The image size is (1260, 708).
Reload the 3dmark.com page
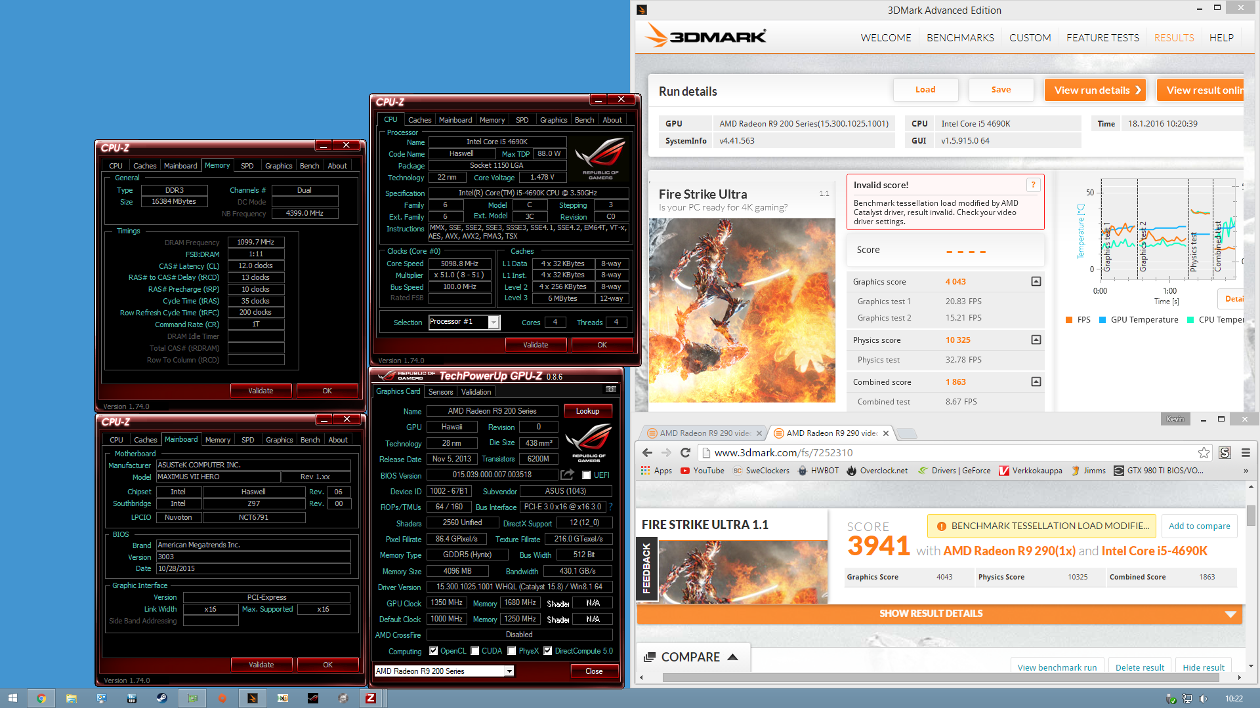[x=686, y=452]
